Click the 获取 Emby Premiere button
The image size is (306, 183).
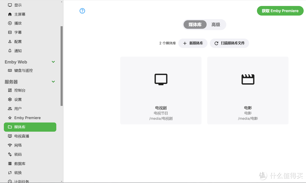pos(280,11)
